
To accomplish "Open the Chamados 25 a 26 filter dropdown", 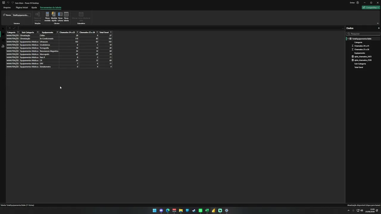I will click(97, 32).
